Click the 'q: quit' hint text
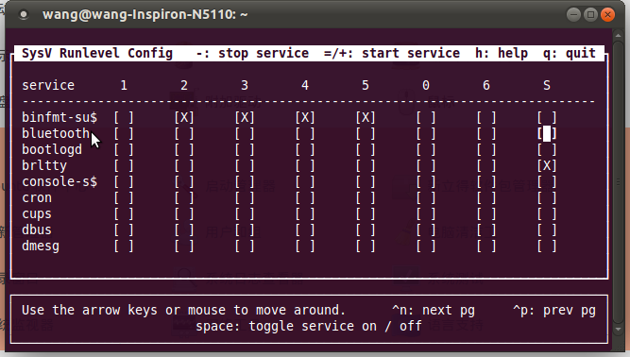The height and width of the screenshot is (357, 630). (570, 54)
